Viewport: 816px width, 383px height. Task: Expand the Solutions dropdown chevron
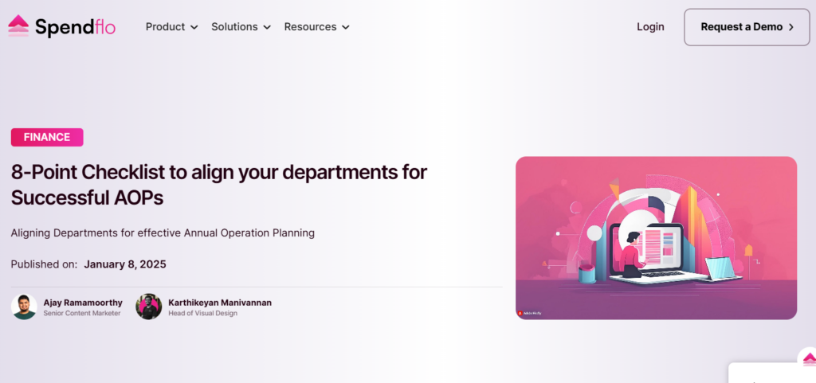coord(267,27)
